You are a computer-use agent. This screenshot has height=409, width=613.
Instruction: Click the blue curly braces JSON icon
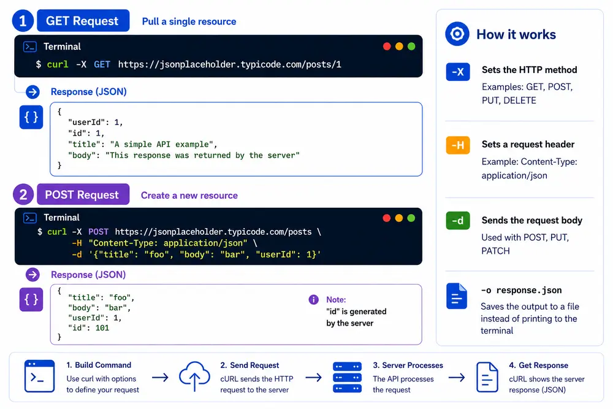[x=31, y=117]
